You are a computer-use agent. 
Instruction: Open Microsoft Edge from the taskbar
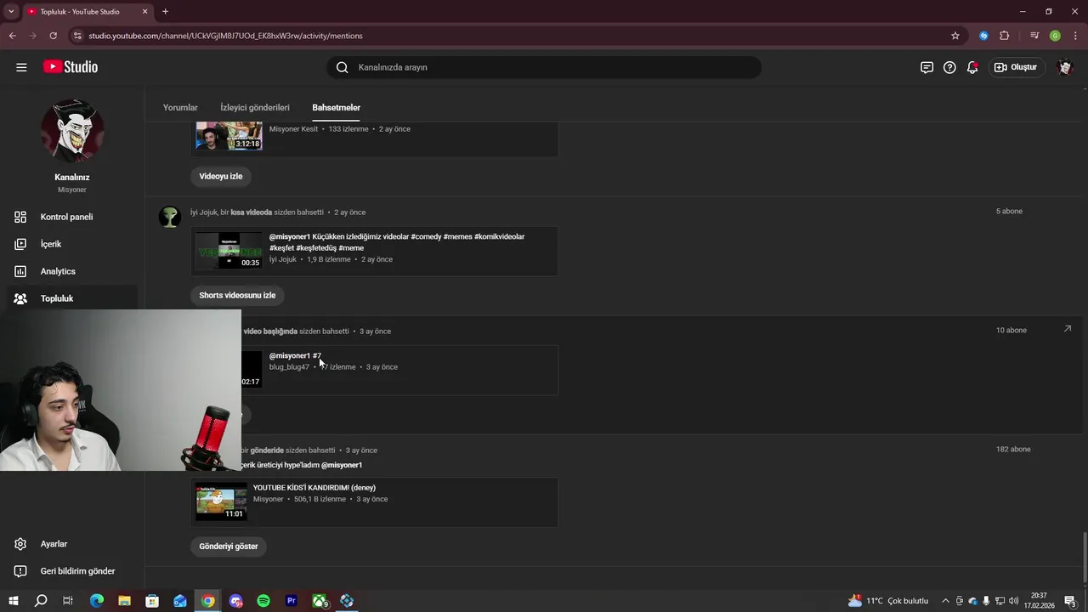(96, 601)
